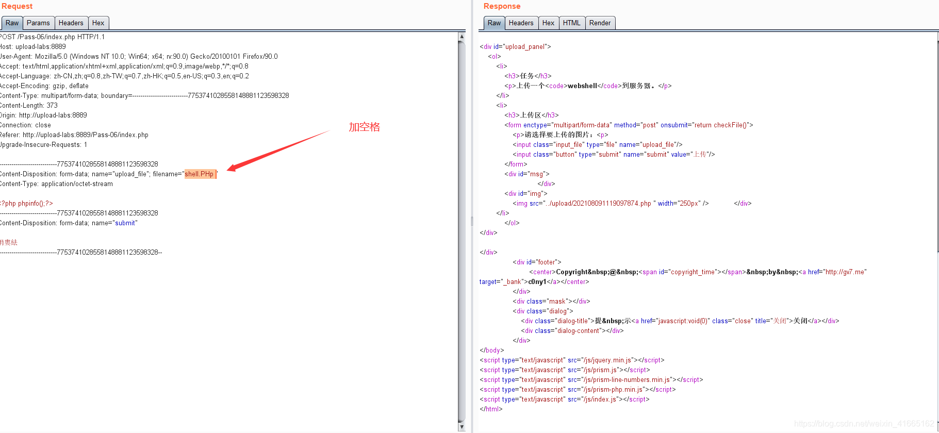Click the submit button input response line
Screen dimensions: 939x433
614,155
